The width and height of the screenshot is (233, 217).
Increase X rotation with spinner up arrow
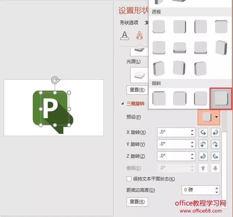[192, 130]
